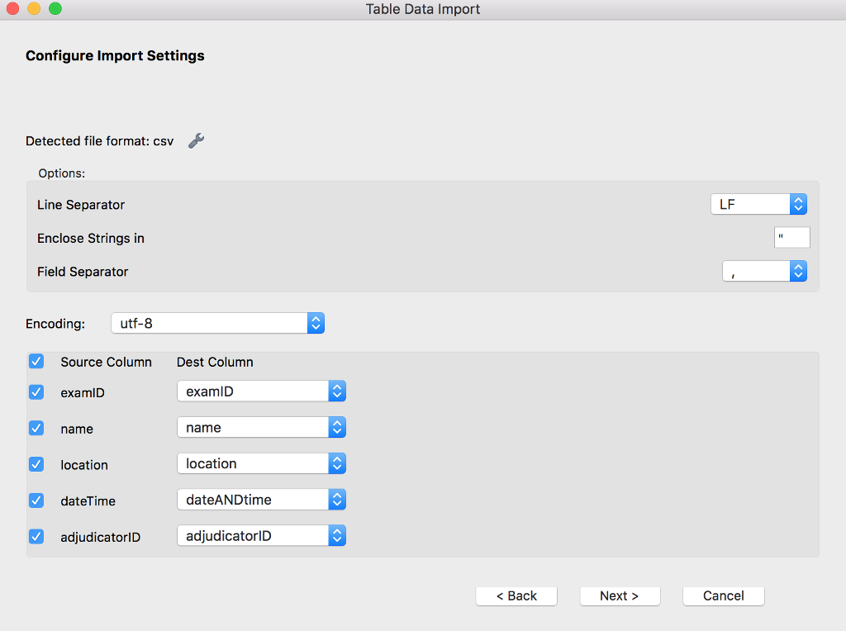Click the 'Configure Import Settings' heading
Viewport: 846px width, 631px height.
[x=115, y=56]
